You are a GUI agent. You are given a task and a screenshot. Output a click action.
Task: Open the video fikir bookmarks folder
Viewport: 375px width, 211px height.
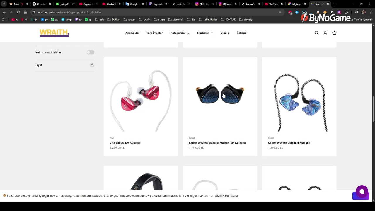tap(176, 20)
